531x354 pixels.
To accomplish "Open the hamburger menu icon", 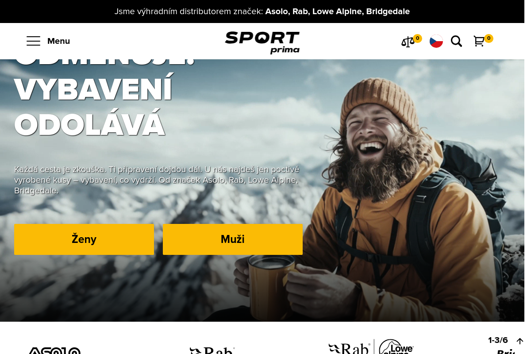I will point(33,41).
